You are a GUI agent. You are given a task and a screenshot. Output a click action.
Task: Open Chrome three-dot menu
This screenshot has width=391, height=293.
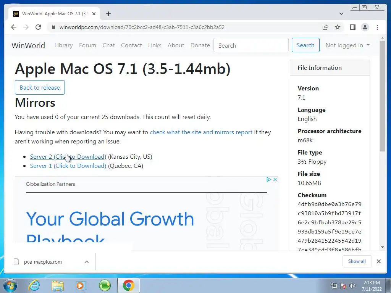coord(377,27)
